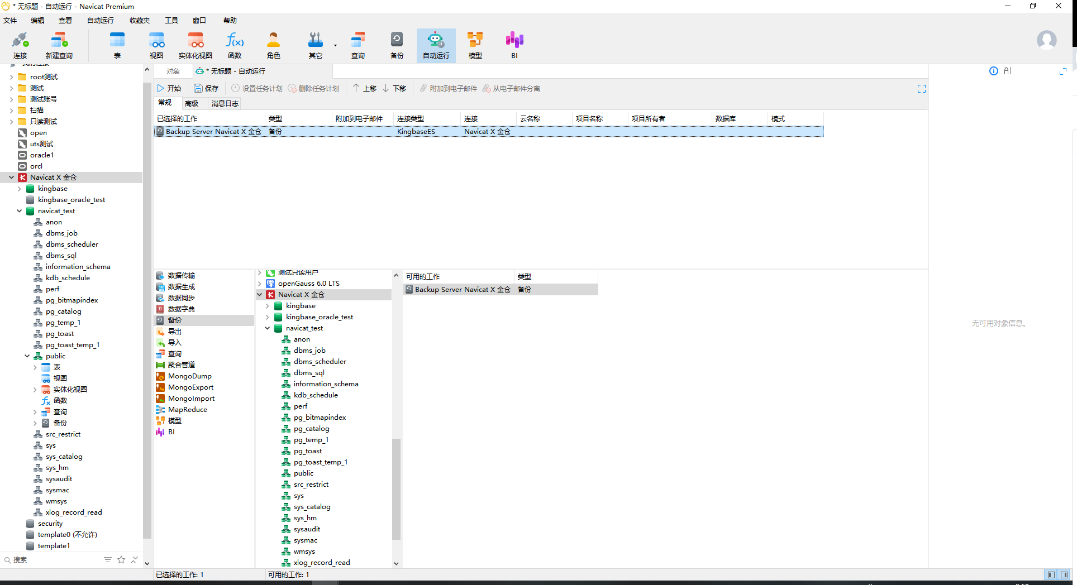Image resolution: width=1077 pixels, height=585 pixels.
Task: Expand the 实体化视图 node under public
Action: pos(35,390)
